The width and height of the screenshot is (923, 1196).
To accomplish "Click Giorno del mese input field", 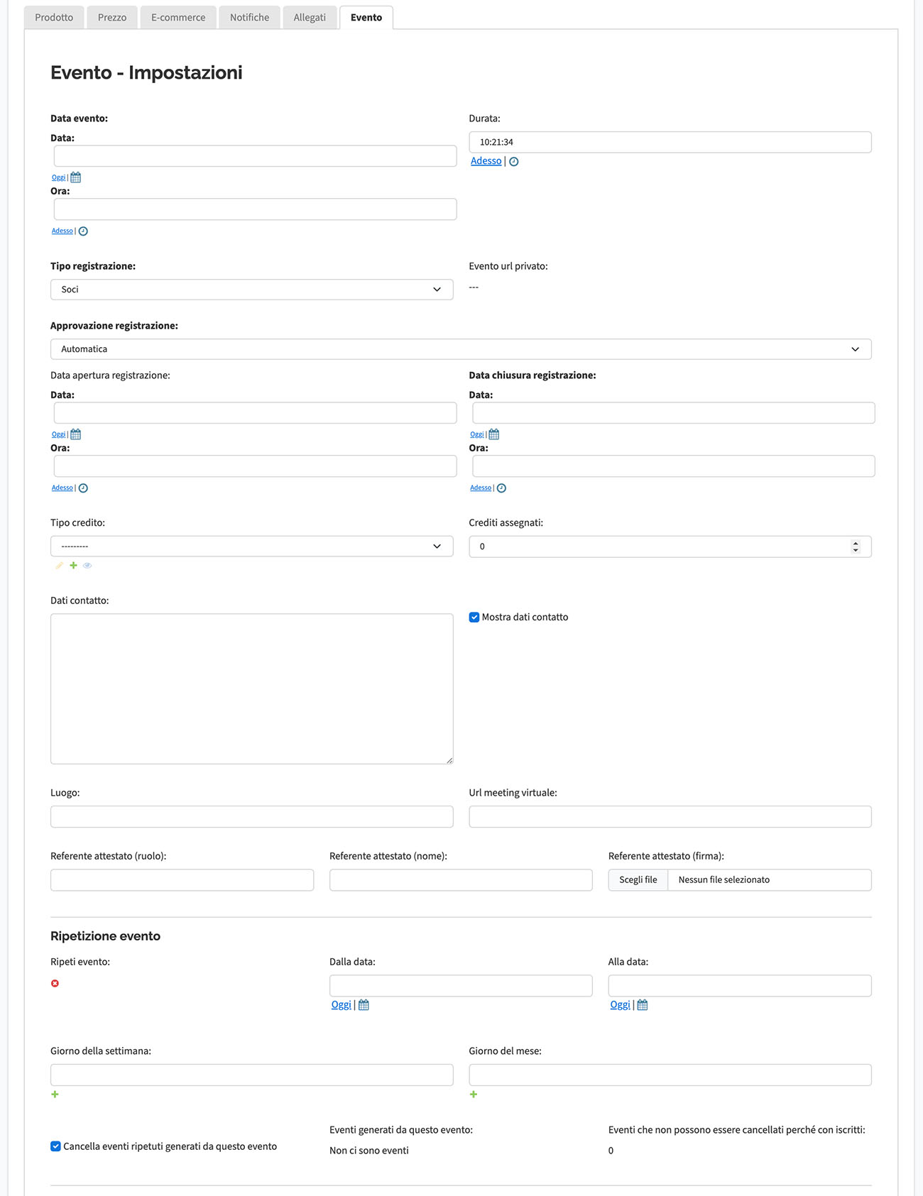I will point(670,1075).
